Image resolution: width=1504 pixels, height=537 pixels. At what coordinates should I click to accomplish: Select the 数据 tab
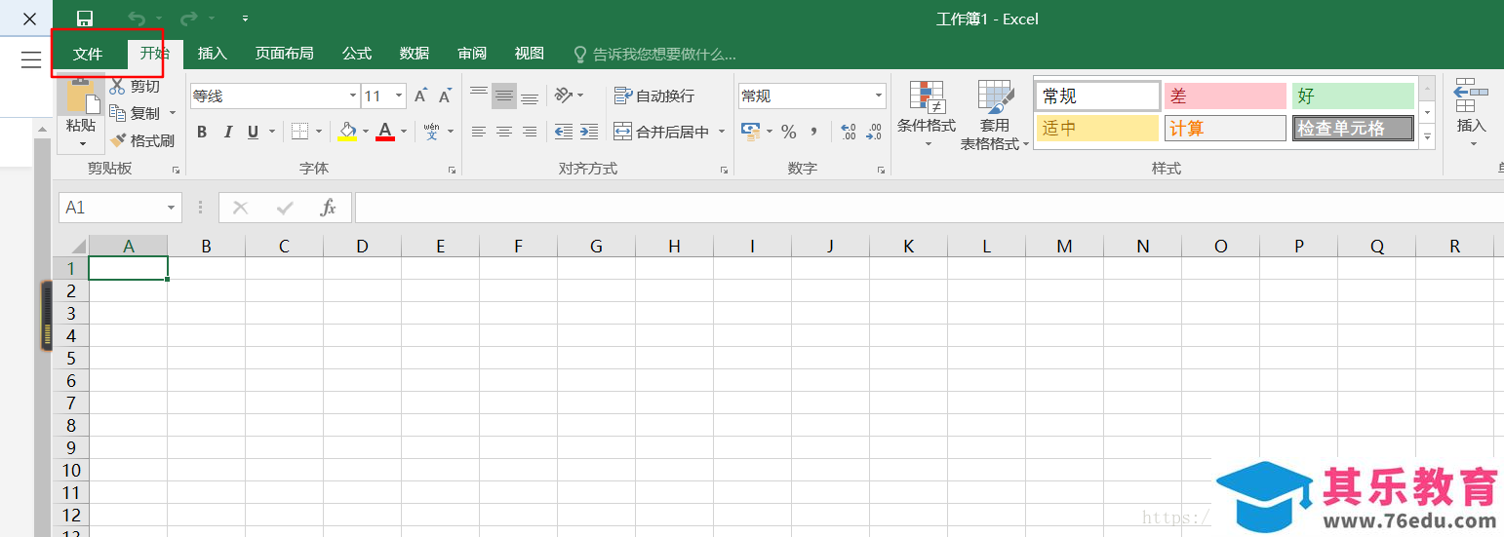pos(415,54)
